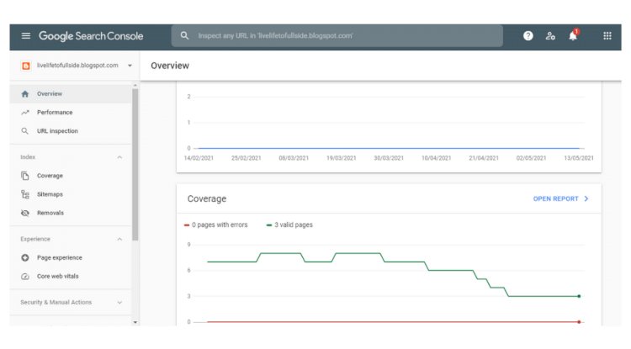The height and width of the screenshot is (349, 631).
Task: Expand Security & Manual Actions chevron
Action: coord(119,303)
